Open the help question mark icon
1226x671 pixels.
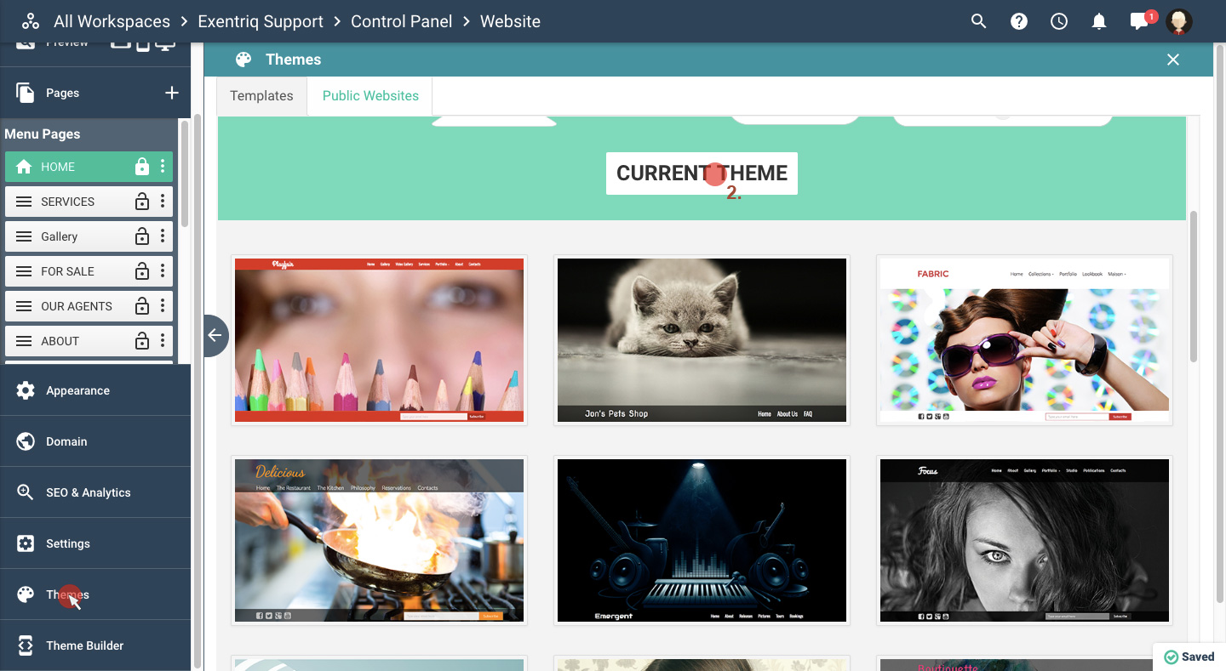1019,22
